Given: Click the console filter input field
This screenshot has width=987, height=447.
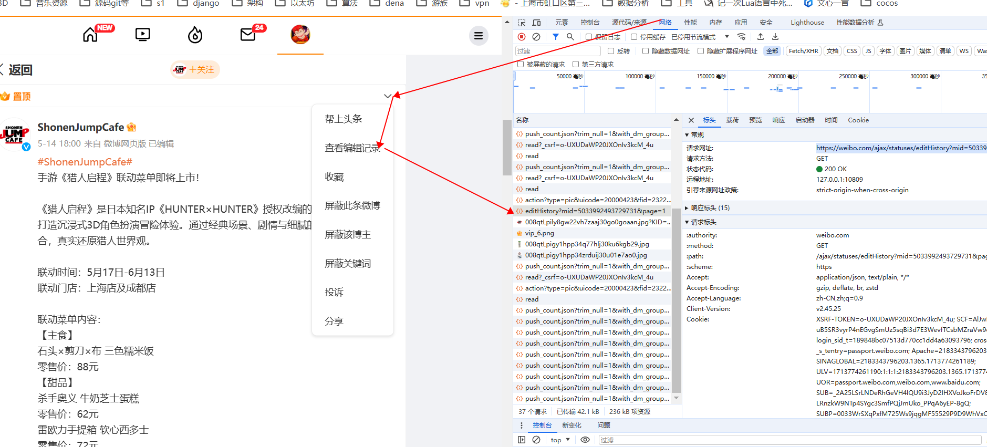Looking at the screenshot, I should tap(790, 440).
